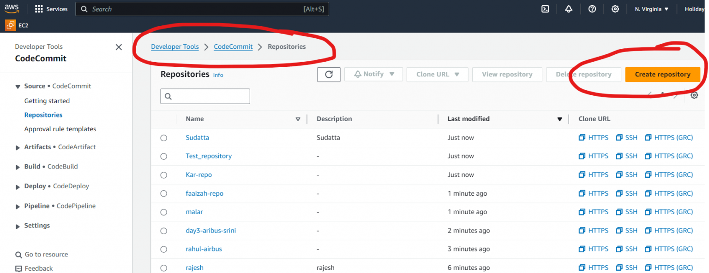This screenshot has width=709, height=273.
Task: Open the Clone URL dropdown
Action: tap(438, 74)
